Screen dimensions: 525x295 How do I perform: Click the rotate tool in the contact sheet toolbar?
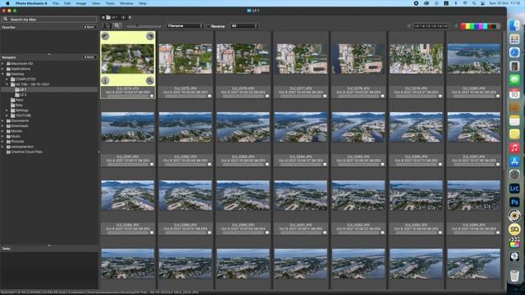point(107,25)
